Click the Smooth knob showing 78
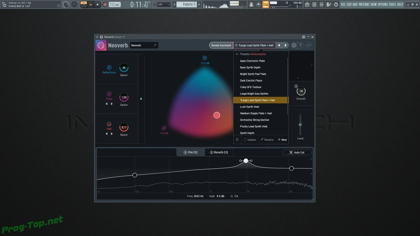 [301, 91]
